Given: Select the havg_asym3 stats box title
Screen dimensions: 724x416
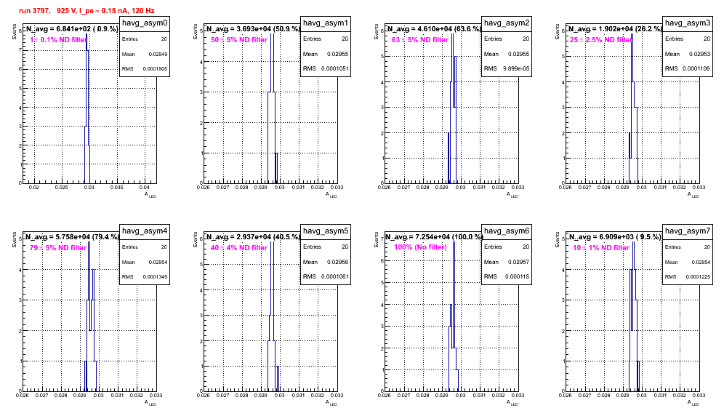Looking at the screenshot, I should point(688,23).
